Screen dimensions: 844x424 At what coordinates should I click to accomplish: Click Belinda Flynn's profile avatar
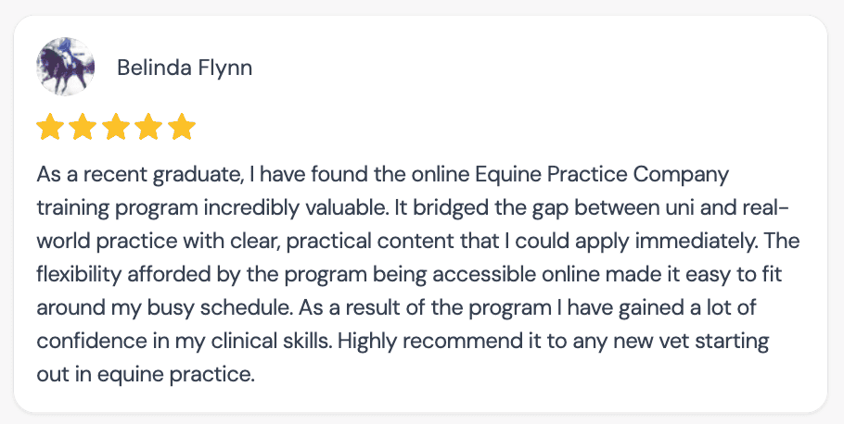click(65, 67)
